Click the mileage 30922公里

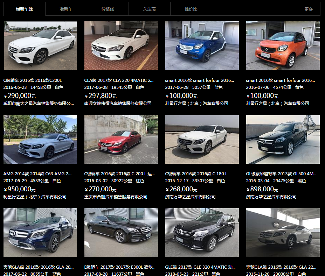coord(122,181)
